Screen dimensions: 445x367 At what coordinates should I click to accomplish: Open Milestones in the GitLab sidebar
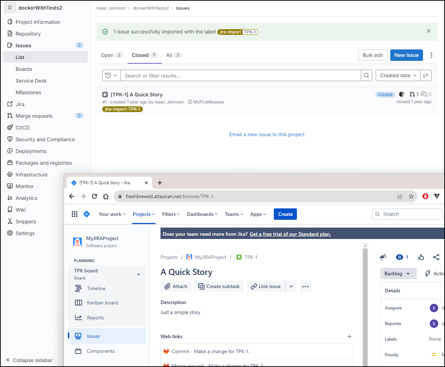(x=45, y=92)
